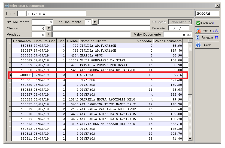Viewport: 225px width, 148px height.
Task: Click value 363,10 in grid
Action: tap(176, 124)
